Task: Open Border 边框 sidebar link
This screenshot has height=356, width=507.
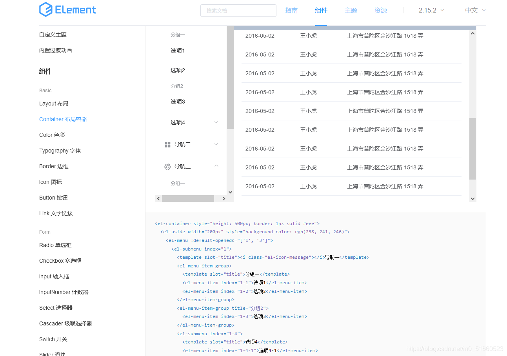Action: 54,166
